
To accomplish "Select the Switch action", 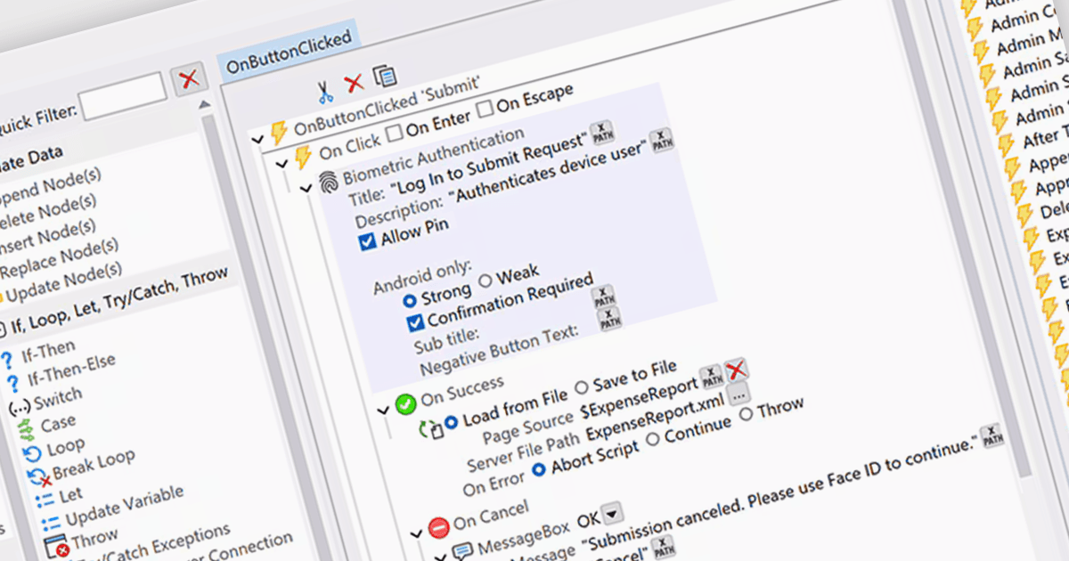I will pyautogui.click(x=59, y=400).
